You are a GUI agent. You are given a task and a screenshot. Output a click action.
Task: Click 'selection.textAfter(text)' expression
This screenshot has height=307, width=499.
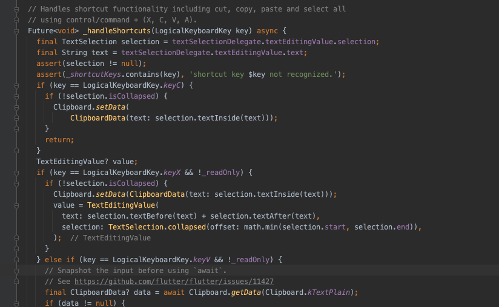[263, 216]
